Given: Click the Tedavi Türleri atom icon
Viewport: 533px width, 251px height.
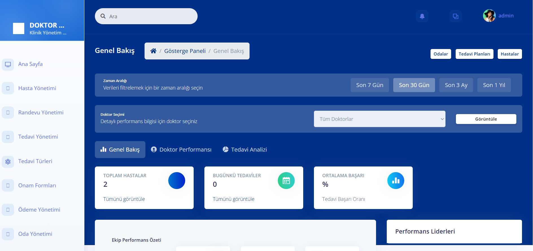Looking at the screenshot, I should [x=8, y=161].
